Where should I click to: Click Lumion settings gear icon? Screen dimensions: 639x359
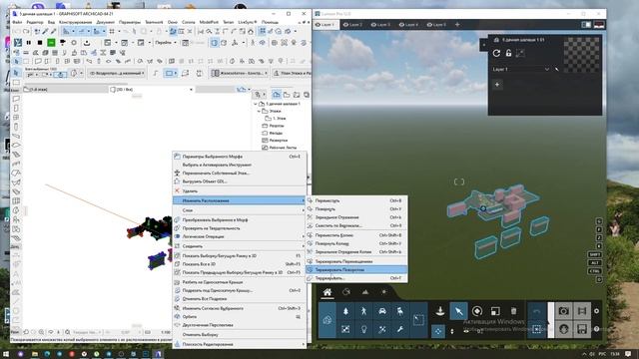pyautogui.click(x=597, y=311)
